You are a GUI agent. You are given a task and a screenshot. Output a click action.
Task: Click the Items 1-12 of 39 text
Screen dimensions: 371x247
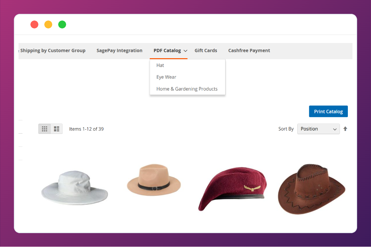[x=86, y=129]
